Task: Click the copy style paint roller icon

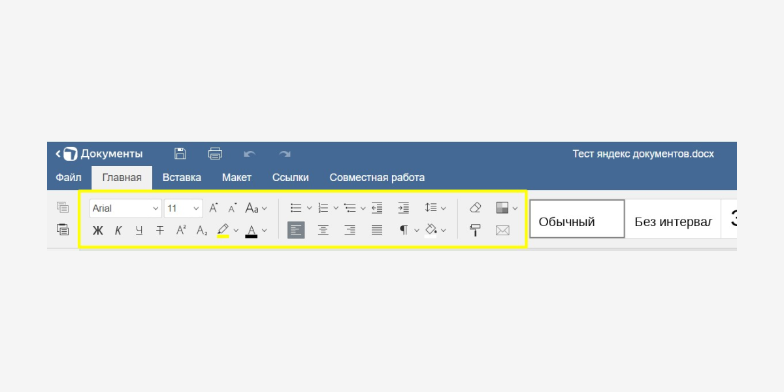Action: pos(475,230)
